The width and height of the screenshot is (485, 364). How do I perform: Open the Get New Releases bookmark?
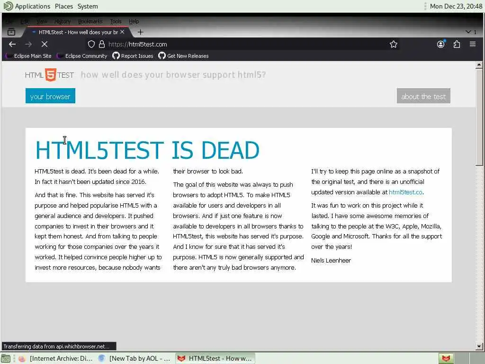pyautogui.click(x=183, y=56)
